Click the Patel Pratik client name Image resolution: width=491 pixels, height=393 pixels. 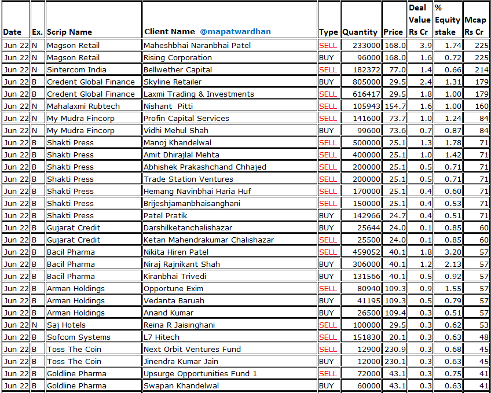click(229, 215)
